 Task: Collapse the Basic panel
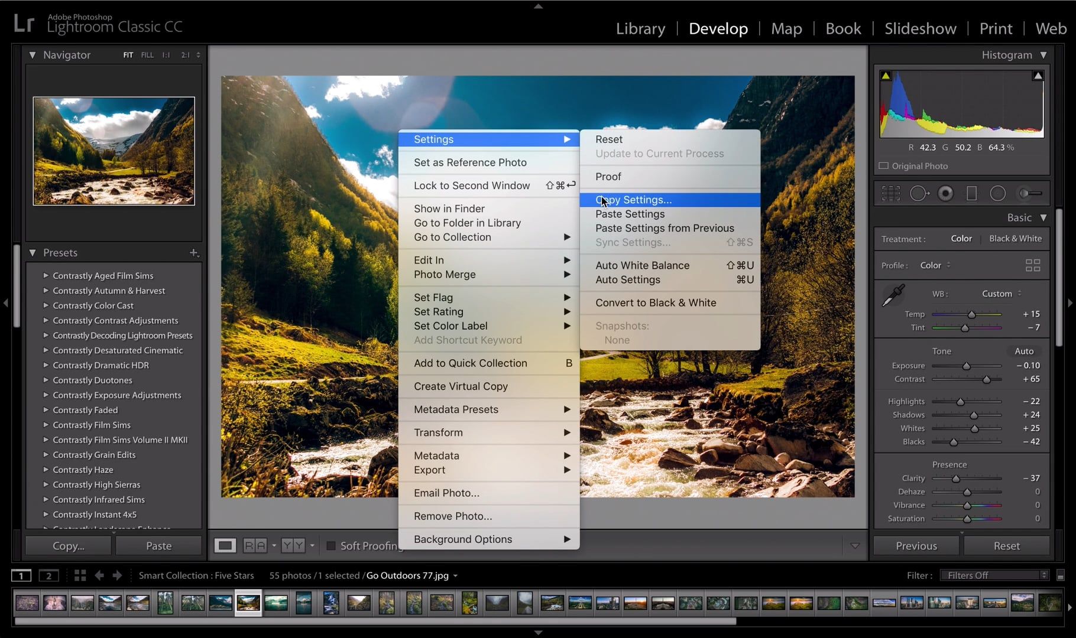coord(1043,217)
